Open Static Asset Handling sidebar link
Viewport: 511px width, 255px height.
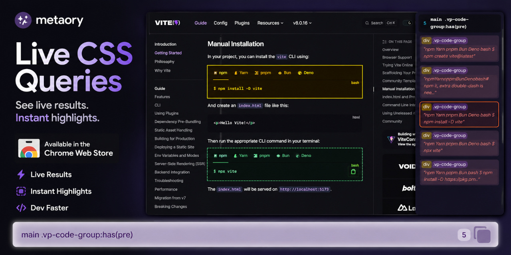(x=173, y=130)
